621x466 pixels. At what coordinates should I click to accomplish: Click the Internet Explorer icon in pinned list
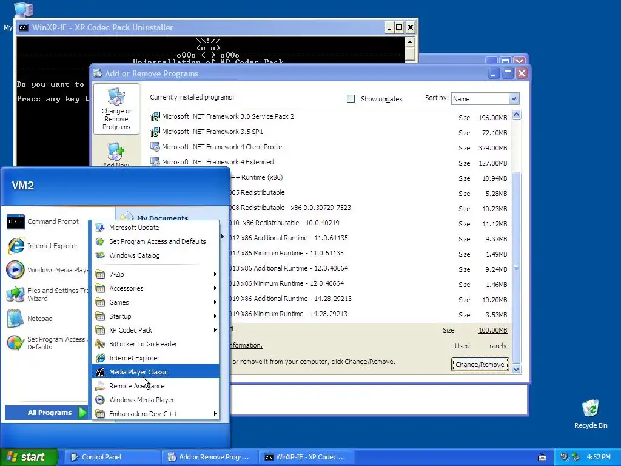coord(16,246)
